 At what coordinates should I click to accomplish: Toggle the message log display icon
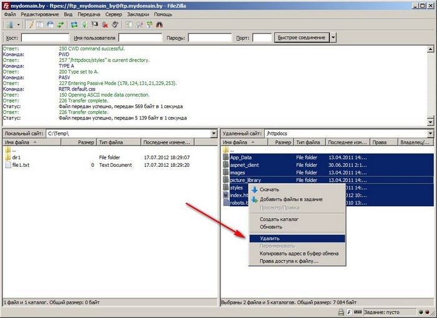click(31, 24)
